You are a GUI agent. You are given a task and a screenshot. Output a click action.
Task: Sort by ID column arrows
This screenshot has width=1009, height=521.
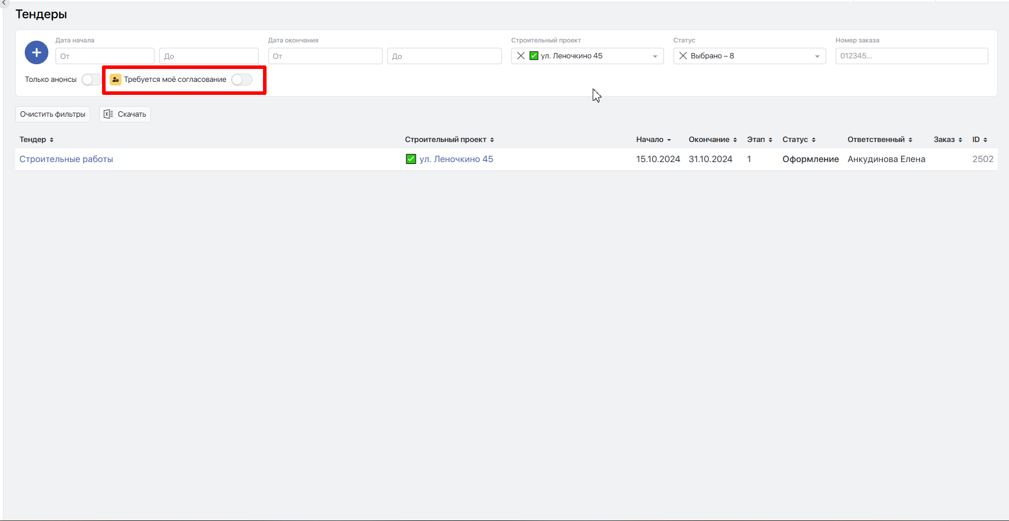tap(985, 140)
